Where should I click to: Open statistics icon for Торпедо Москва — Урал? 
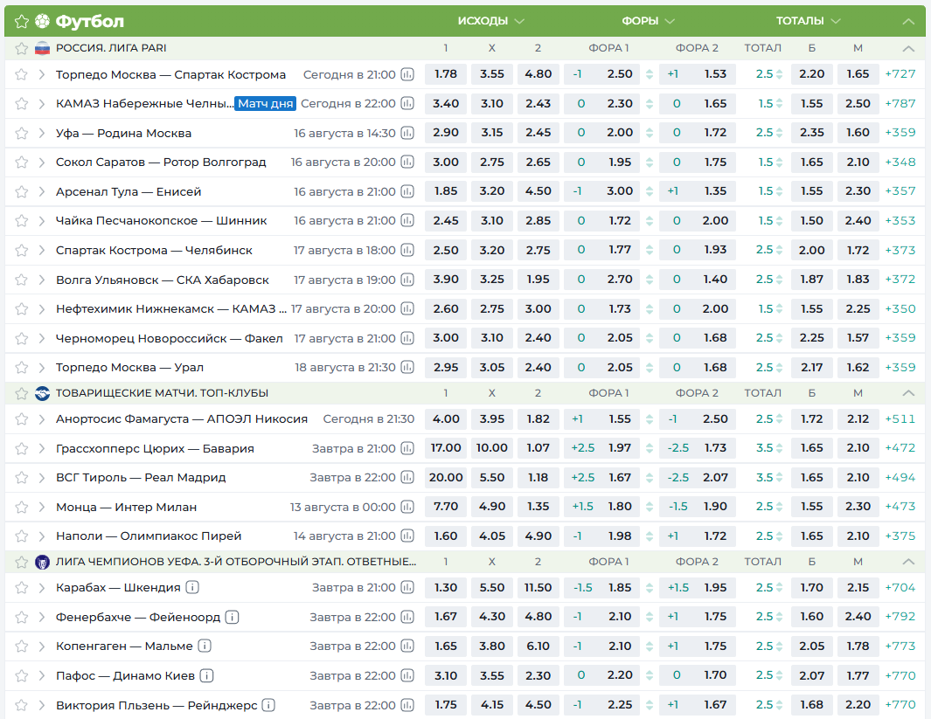coord(407,367)
